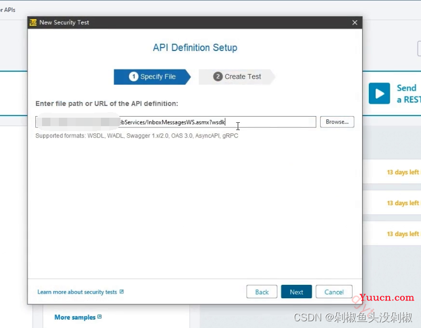
Task: Click the Next button in the dialog
Action: point(297,292)
